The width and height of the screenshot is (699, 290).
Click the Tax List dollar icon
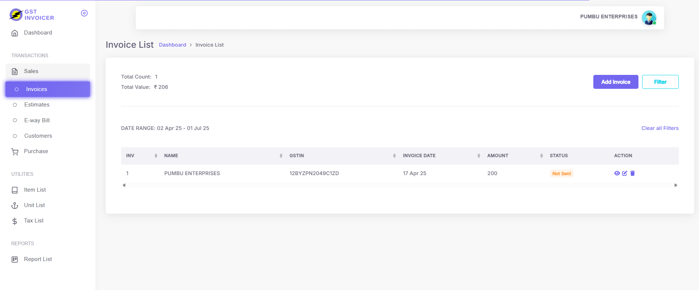15,221
